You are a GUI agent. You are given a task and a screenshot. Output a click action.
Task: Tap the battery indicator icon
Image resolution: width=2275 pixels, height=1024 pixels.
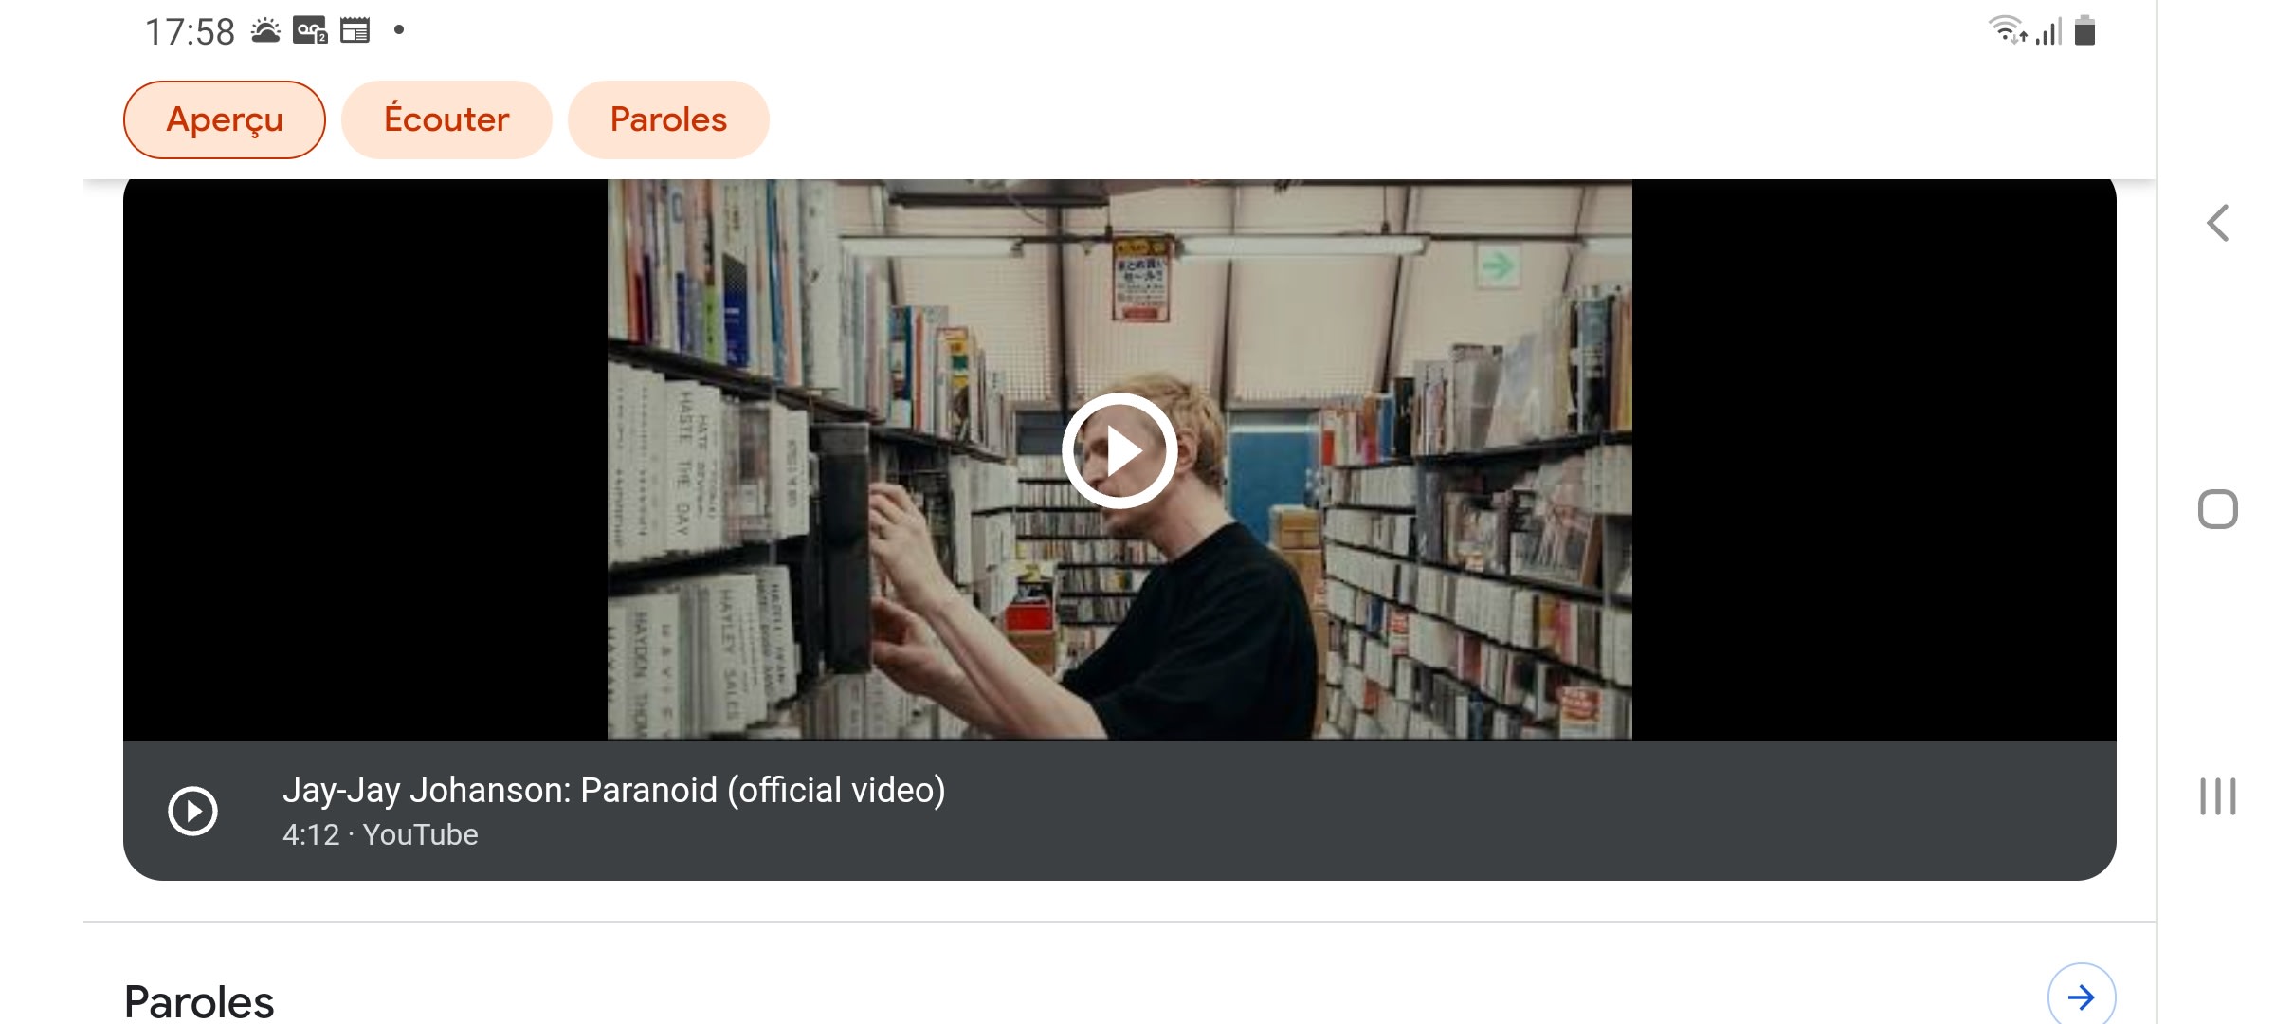pyautogui.click(x=2084, y=30)
